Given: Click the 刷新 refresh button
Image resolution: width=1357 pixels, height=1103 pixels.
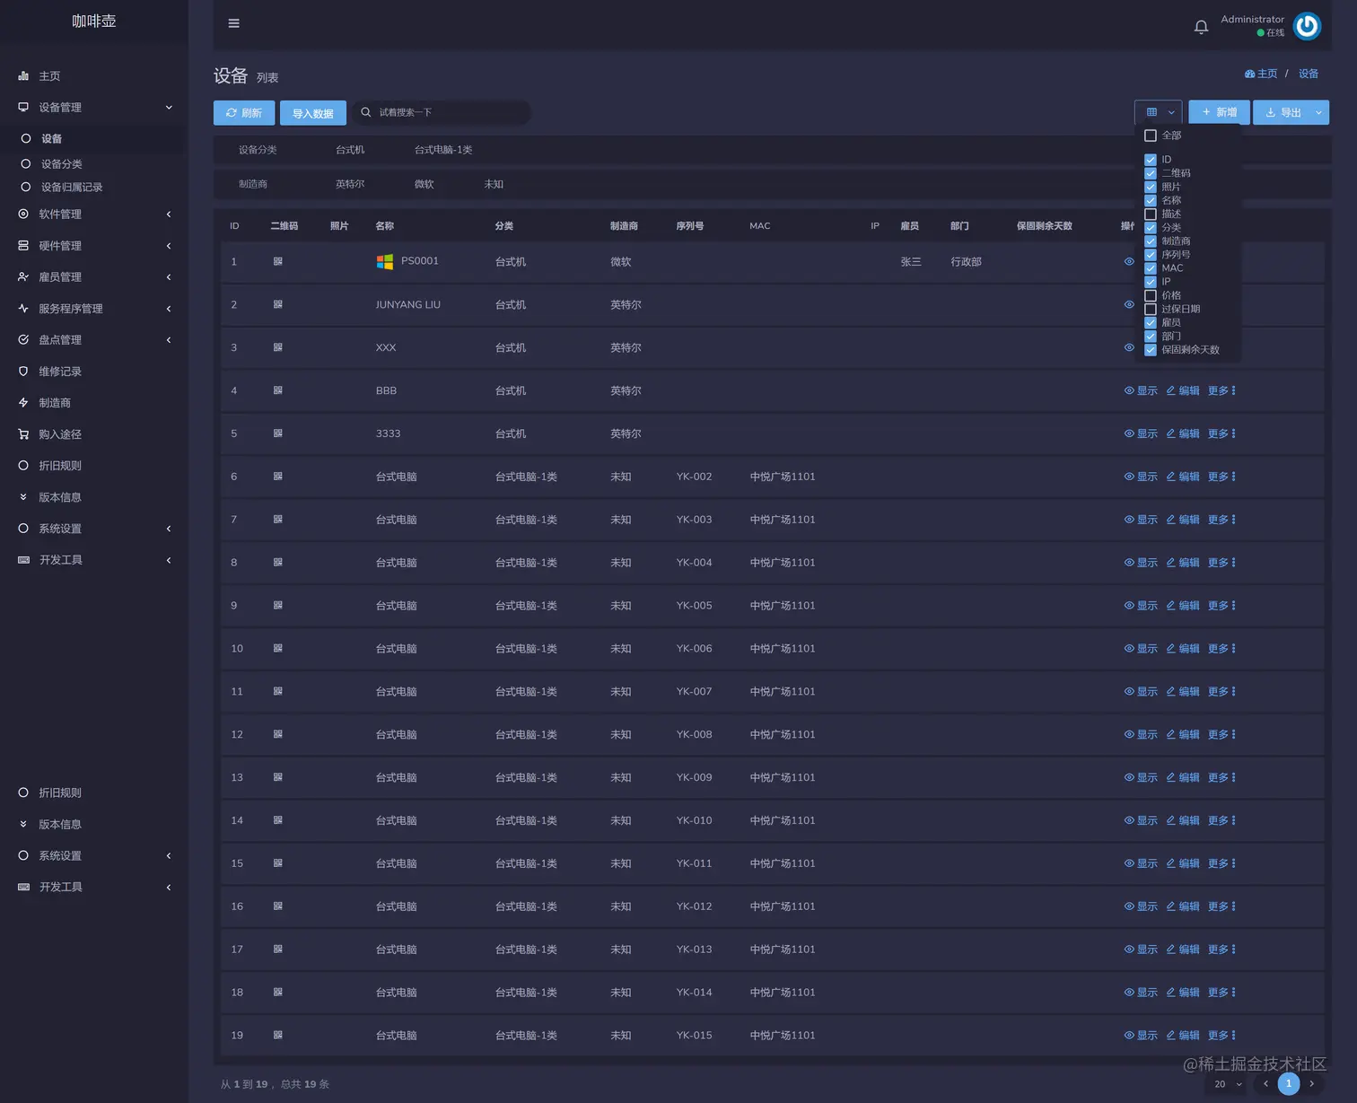Looking at the screenshot, I should tap(244, 113).
